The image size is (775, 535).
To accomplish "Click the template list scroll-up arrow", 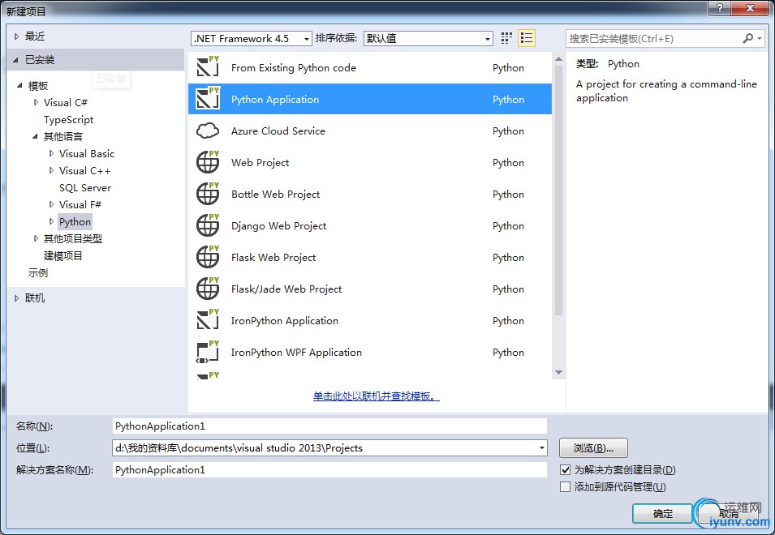I will click(x=558, y=59).
